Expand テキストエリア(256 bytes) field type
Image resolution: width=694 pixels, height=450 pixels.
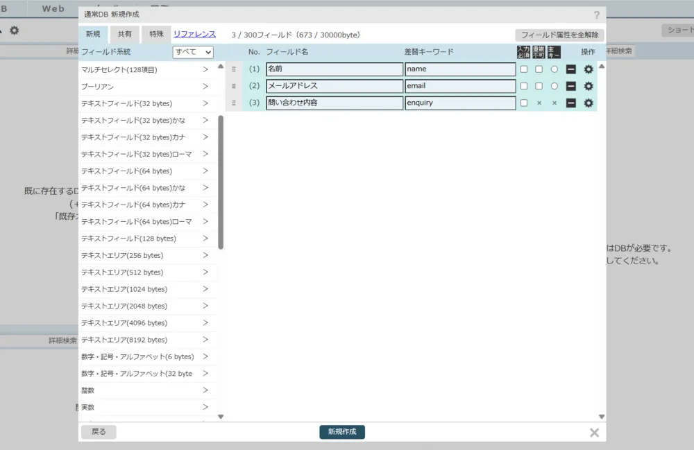tap(205, 255)
